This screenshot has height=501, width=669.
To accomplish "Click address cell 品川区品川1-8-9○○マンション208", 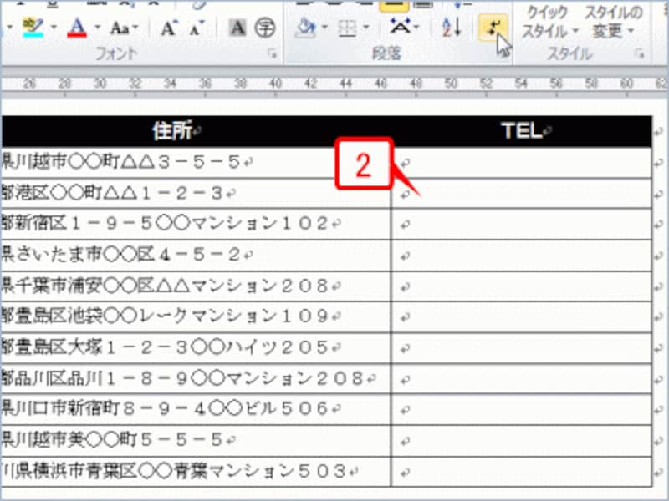I will point(196,378).
